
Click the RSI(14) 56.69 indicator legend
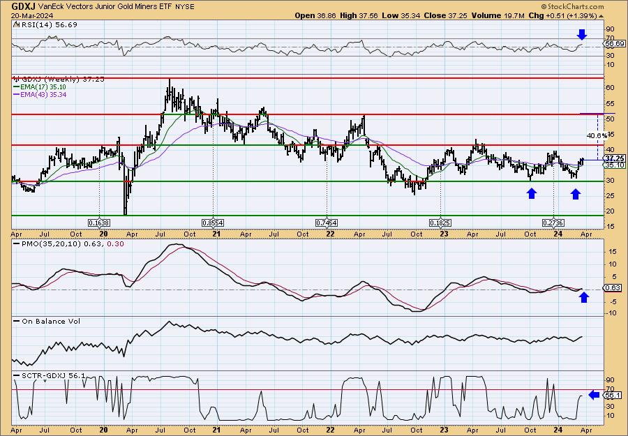pyautogui.click(x=45, y=24)
